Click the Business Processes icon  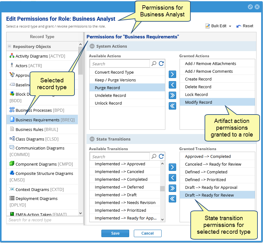pyautogui.click(x=12, y=110)
